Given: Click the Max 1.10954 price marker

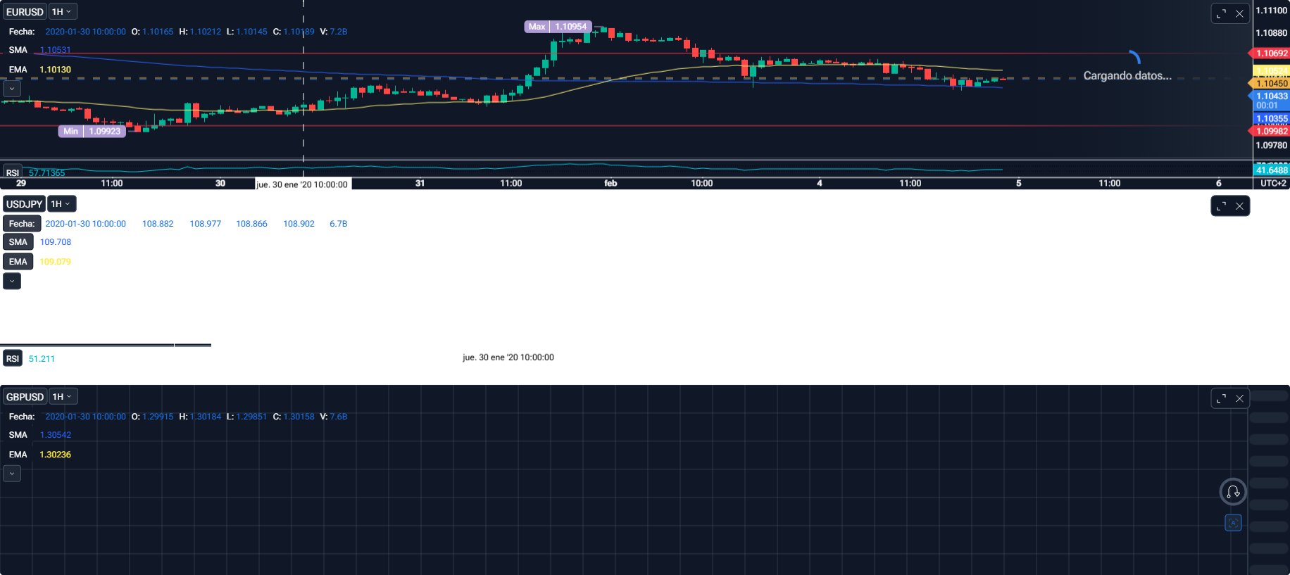Looking at the screenshot, I should click(x=558, y=27).
